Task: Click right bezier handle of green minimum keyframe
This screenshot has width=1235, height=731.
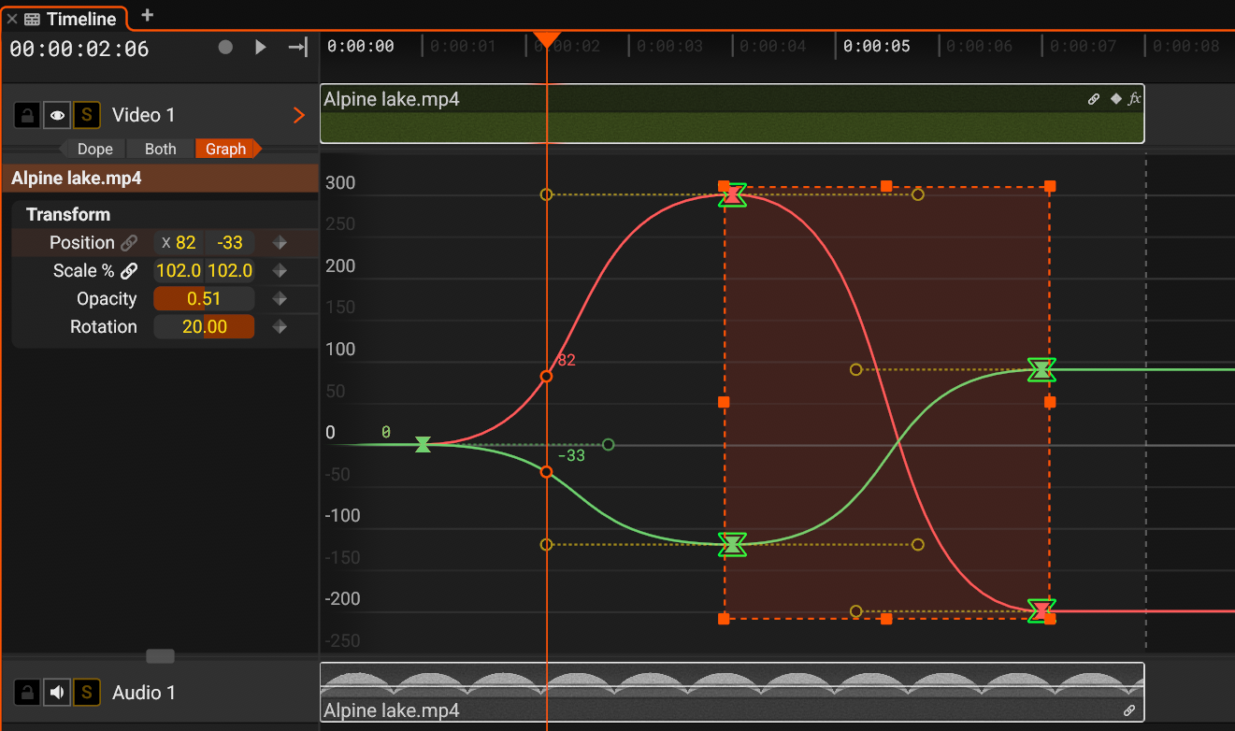Action: tap(918, 544)
